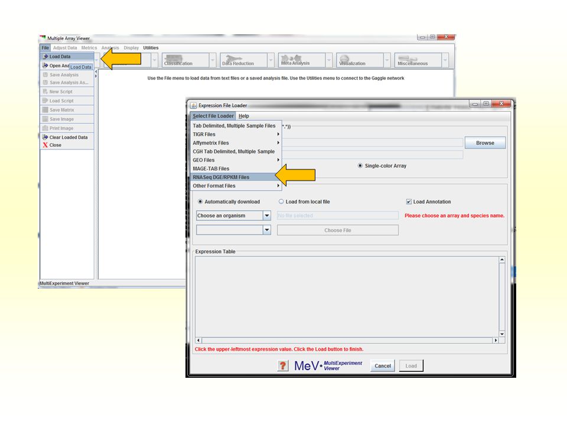Click the Clear Loaded Data icon
The width and height of the screenshot is (567, 425).
pos(45,138)
